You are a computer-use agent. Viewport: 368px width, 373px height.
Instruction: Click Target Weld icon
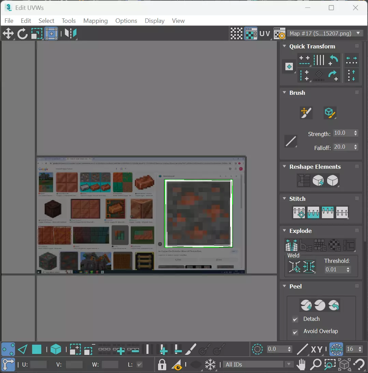295,266
